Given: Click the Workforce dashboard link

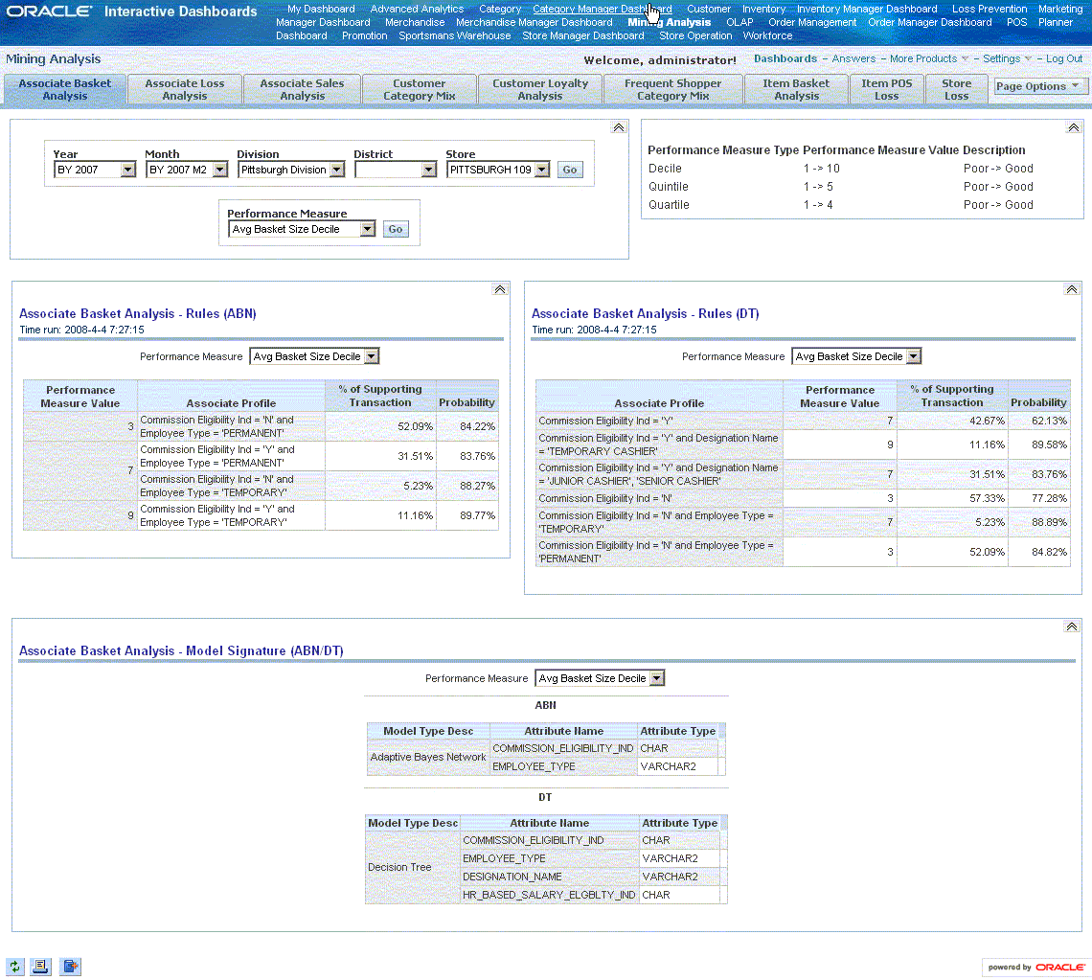Looking at the screenshot, I should point(767,35).
